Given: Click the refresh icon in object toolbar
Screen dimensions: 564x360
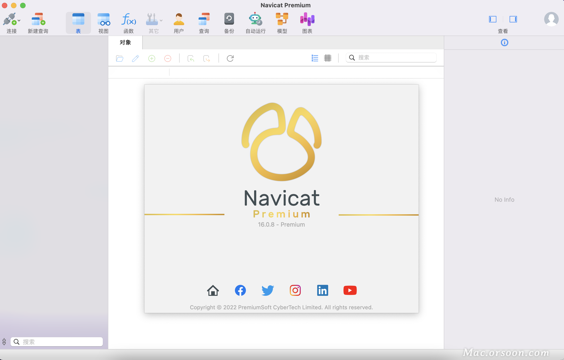Looking at the screenshot, I should tap(230, 58).
